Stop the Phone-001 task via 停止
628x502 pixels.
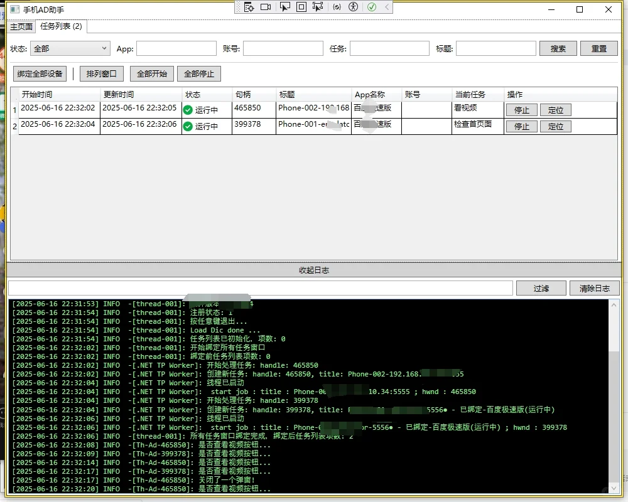[x=521, y=127]
